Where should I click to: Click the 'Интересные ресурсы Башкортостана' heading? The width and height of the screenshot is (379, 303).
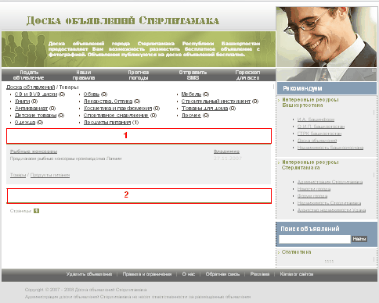310,102
